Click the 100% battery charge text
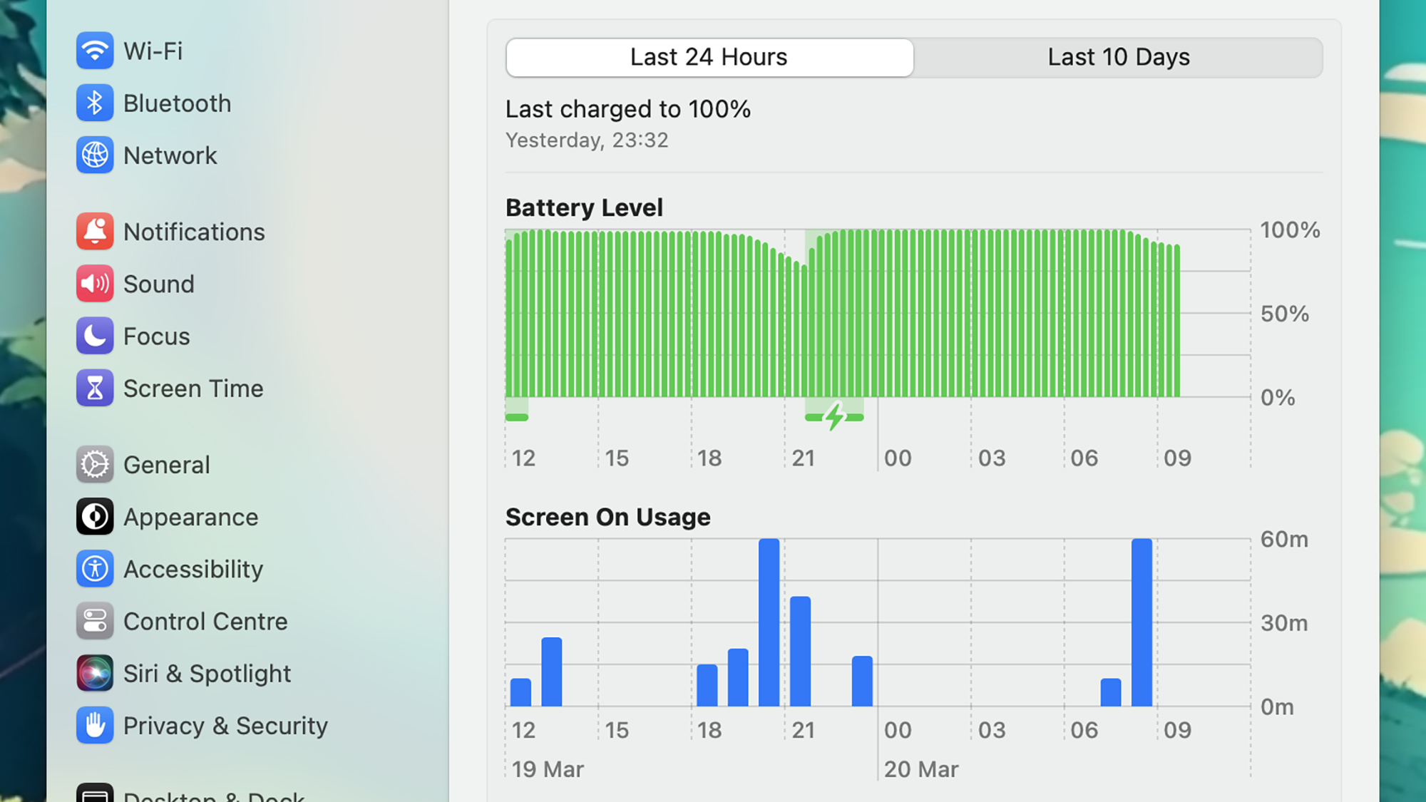 point(628,109)
